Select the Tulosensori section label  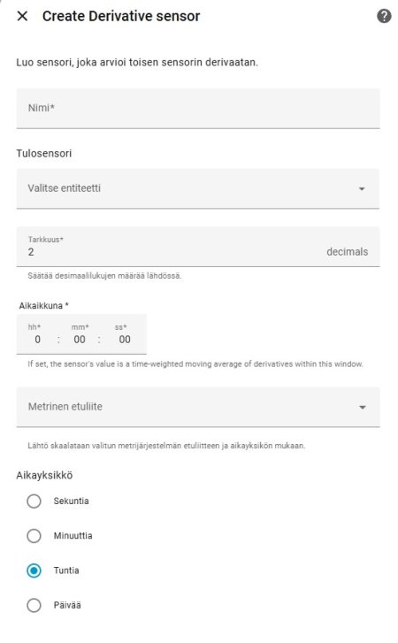pyautogui.click(x=44, y=153)
